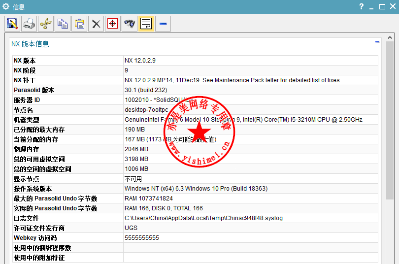This screenshot has height=264, width=399.
Task: Click the 使用中的附加特征 label
Action: coord(39,258)
